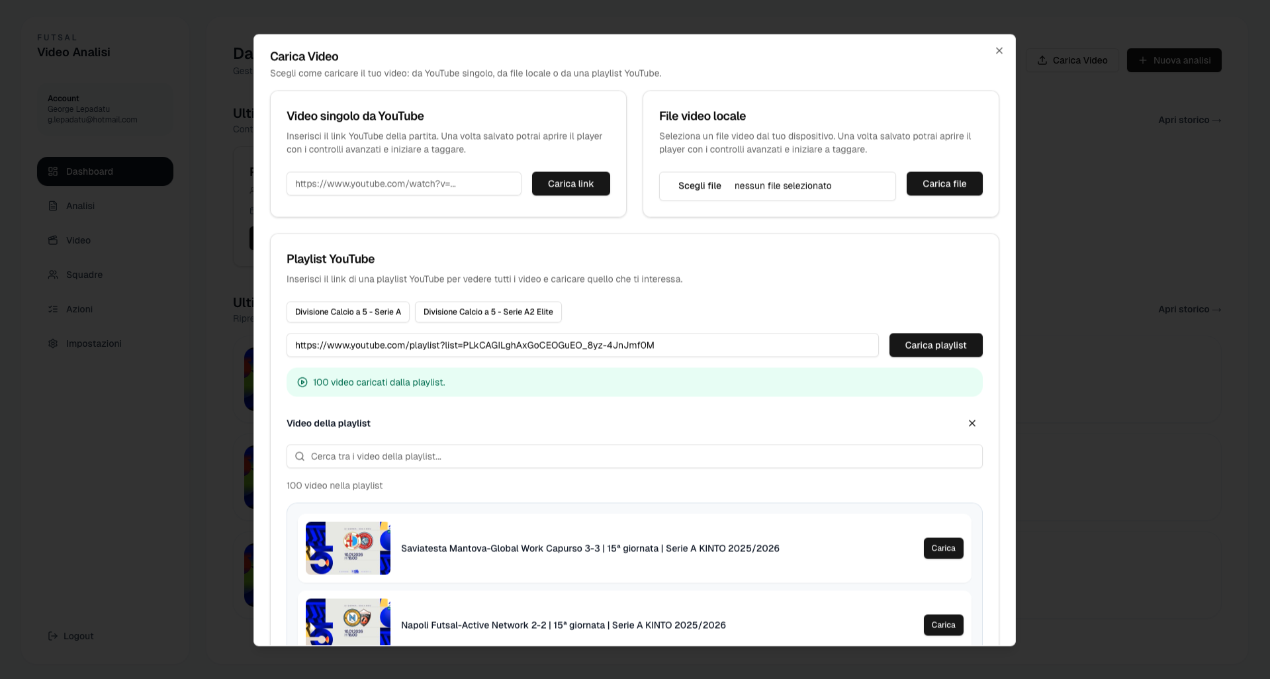
Task: Click the Azioni checklist icon
Action: (53, 309)
